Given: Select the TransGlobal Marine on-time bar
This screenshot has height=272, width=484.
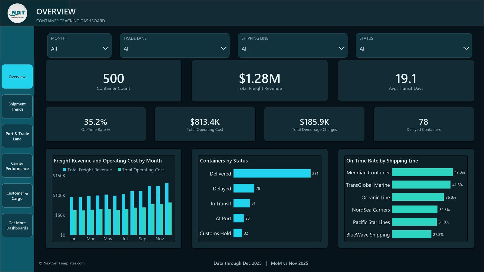Looking at the screenshot, I should coord(421,185).
